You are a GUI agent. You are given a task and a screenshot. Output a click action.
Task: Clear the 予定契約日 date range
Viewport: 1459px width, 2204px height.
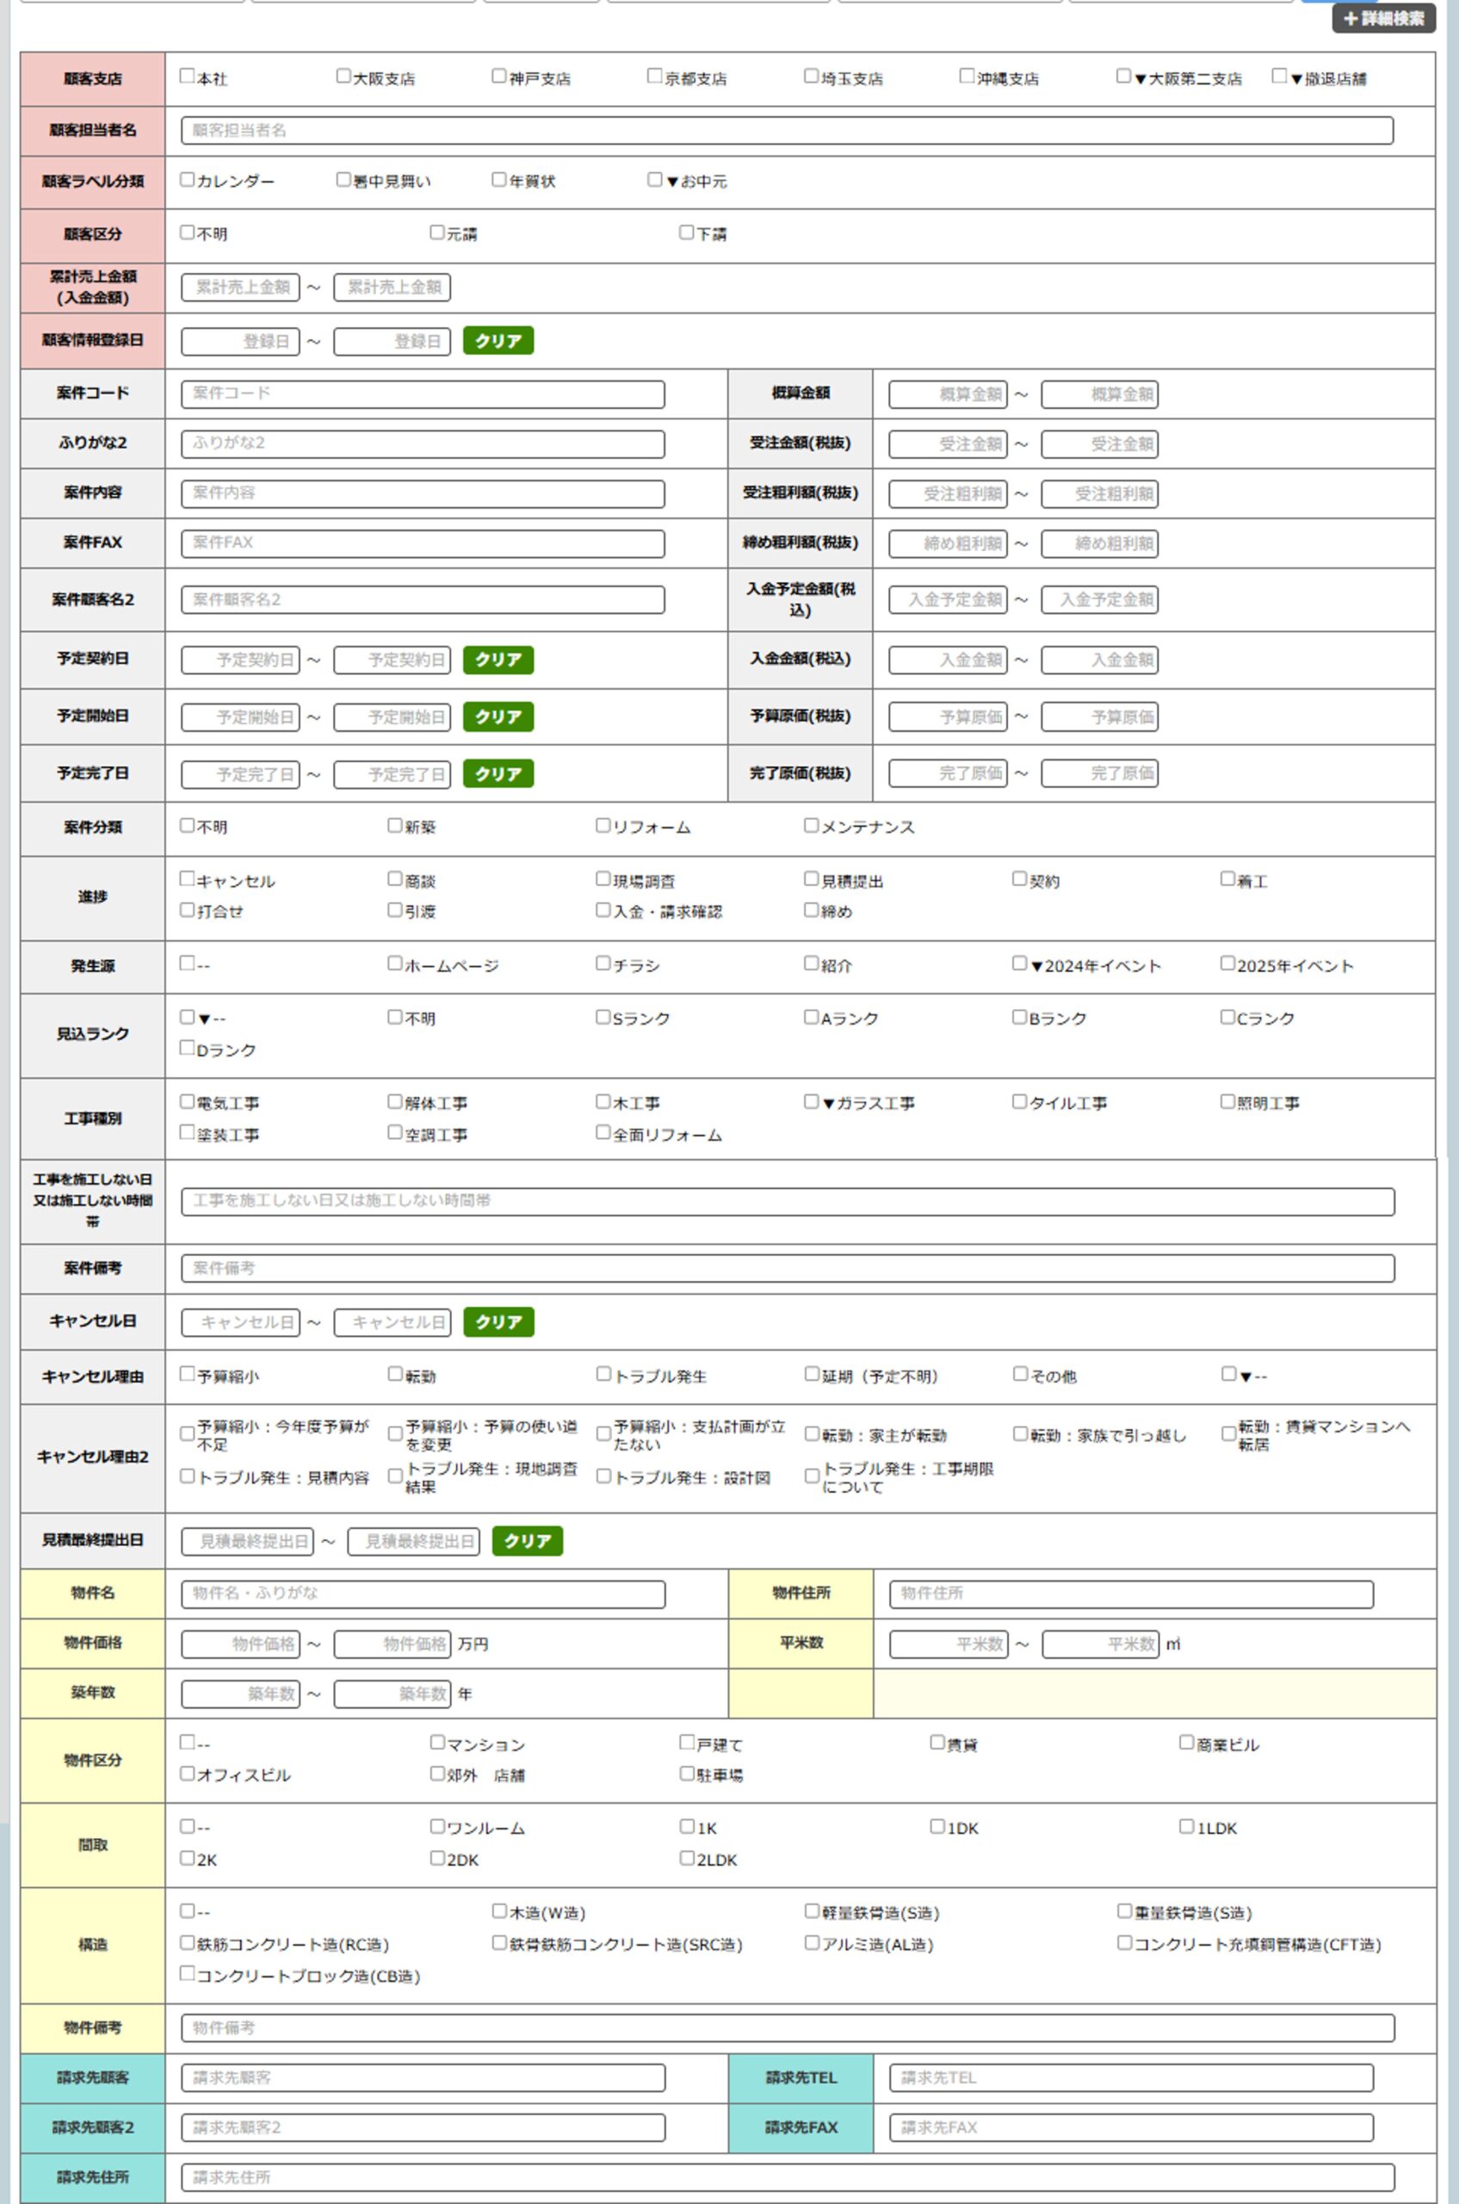tap(498, 659)
